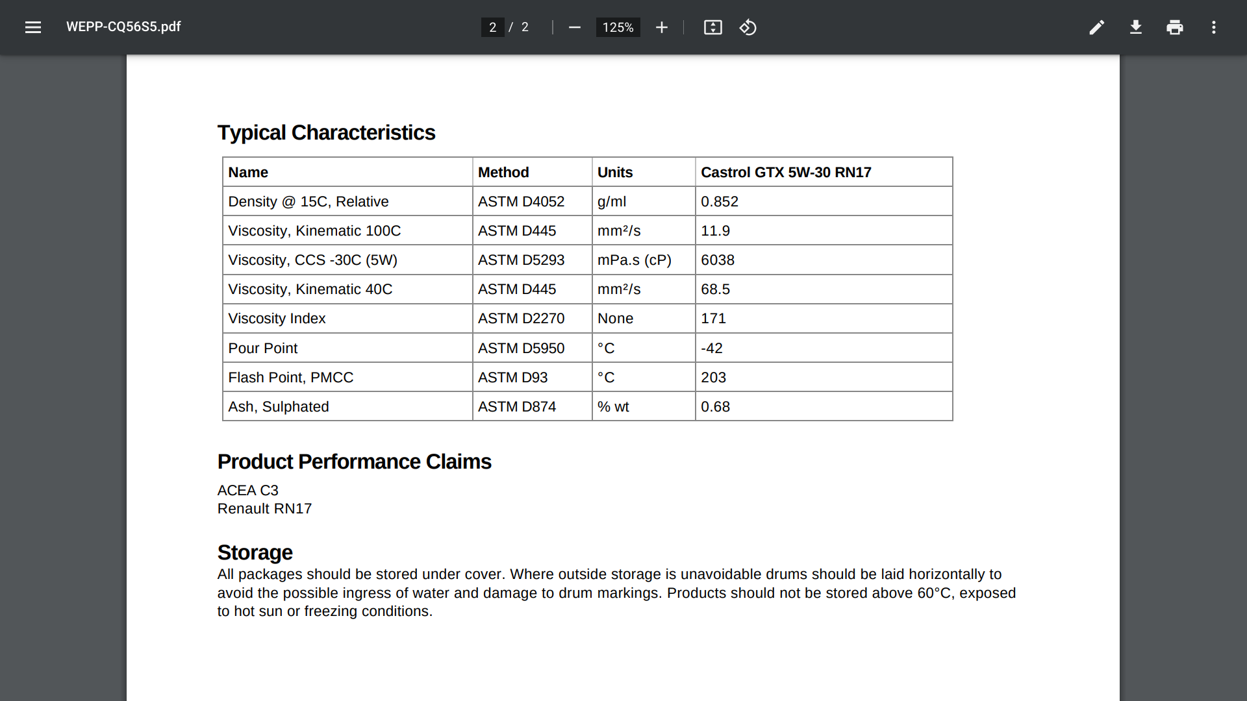Download the PDF file
The image size is (1247, 701).
[1135, 27]
